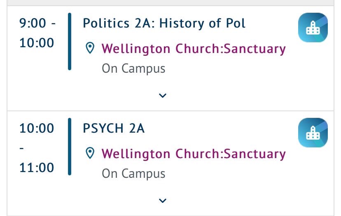Click the location pin icon in PSYCH 2A entry
Image resolution: width=341 pixels, height=216 pixels.
[90, 153]
